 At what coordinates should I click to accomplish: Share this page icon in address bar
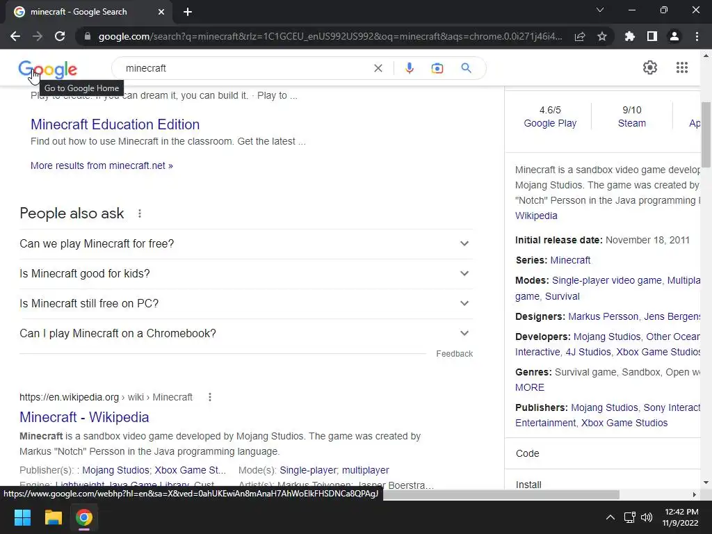[580, 36]
